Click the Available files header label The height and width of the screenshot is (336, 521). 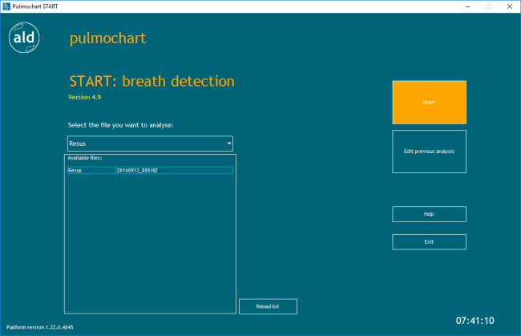[85, 158]
